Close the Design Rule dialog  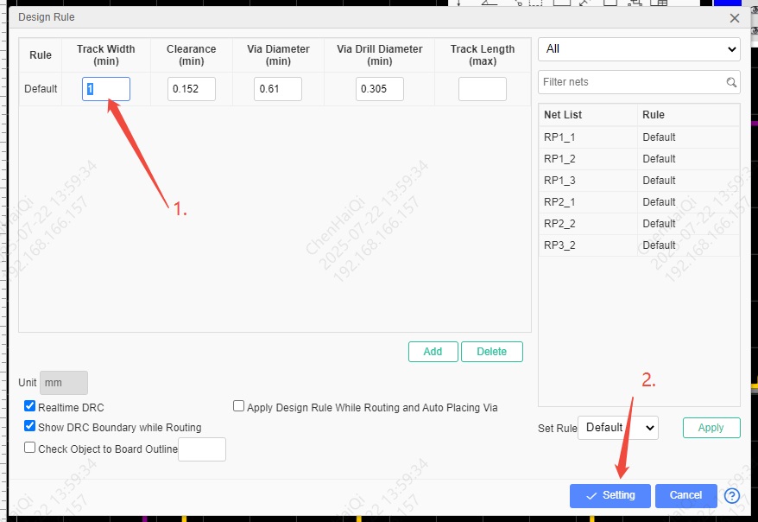pyautogui.click(x=735, y=17)
